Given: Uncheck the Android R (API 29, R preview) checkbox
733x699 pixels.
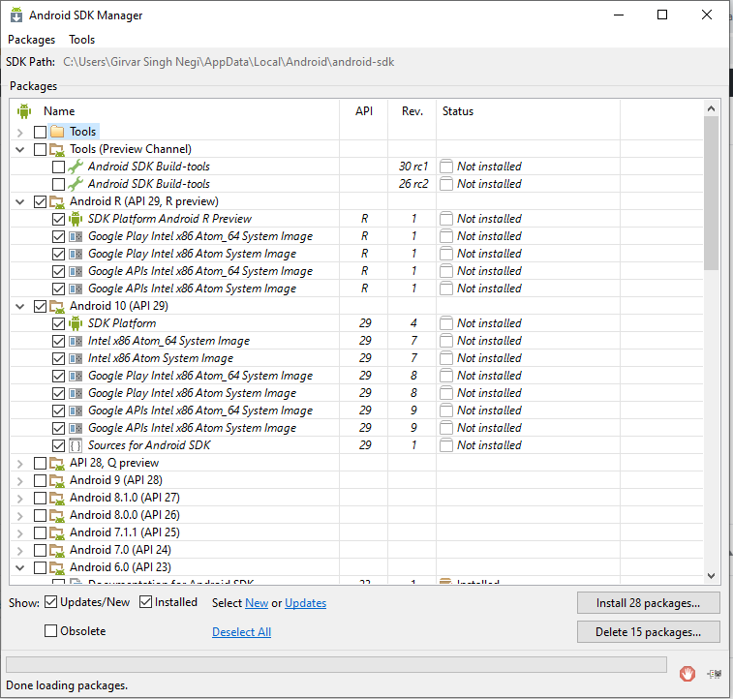Looking at the screenshot, I should [x=41, y=201].
